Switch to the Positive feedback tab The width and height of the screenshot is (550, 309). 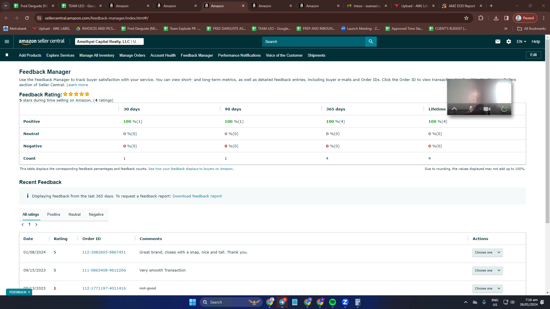(x=54, y=215)
